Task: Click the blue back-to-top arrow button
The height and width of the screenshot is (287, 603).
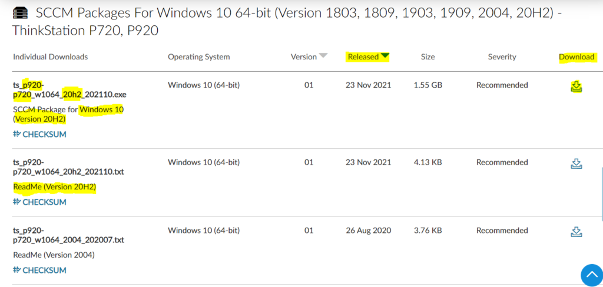Action: (591, 276)
